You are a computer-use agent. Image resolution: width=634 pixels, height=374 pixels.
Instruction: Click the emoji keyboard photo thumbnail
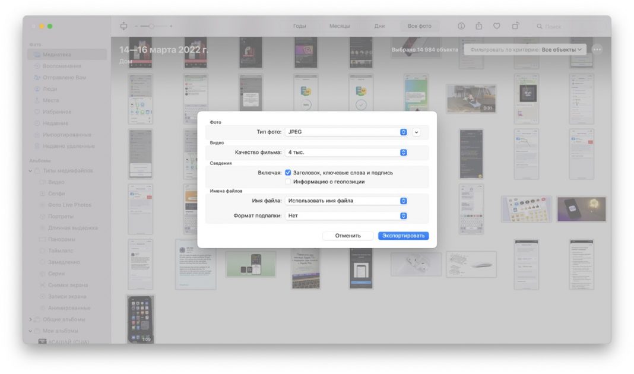[x=526, y=209]
